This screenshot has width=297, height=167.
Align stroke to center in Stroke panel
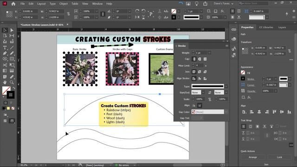tap(194, 78)
